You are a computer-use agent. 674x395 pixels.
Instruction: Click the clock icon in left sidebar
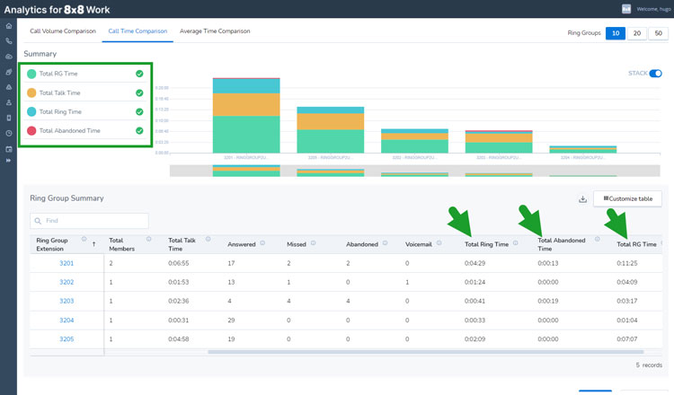coord(9,133)
